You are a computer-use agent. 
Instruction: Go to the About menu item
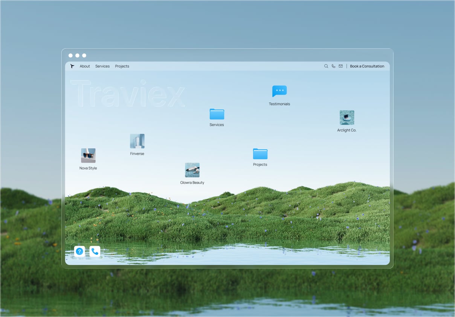tap(85, 66)
